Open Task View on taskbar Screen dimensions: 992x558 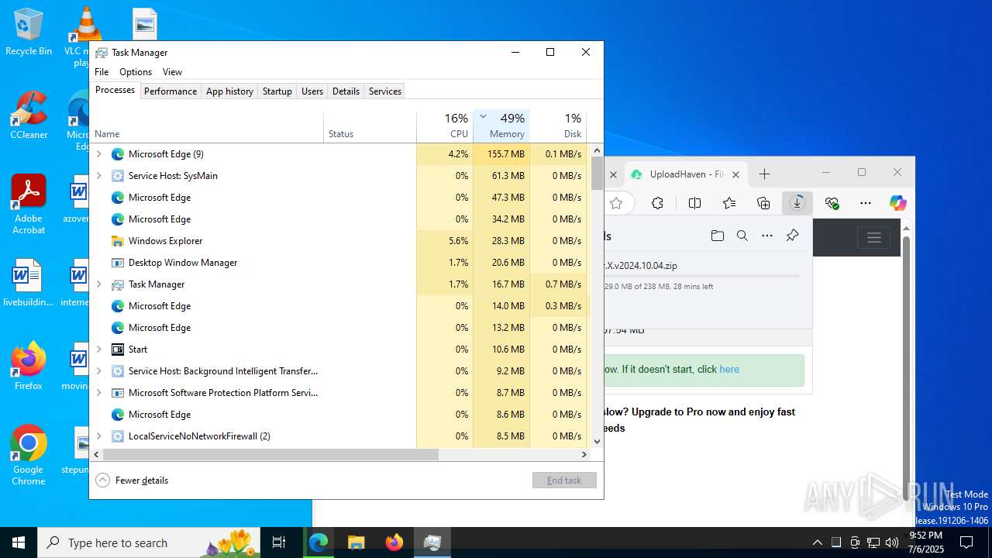tap(279, 542)
